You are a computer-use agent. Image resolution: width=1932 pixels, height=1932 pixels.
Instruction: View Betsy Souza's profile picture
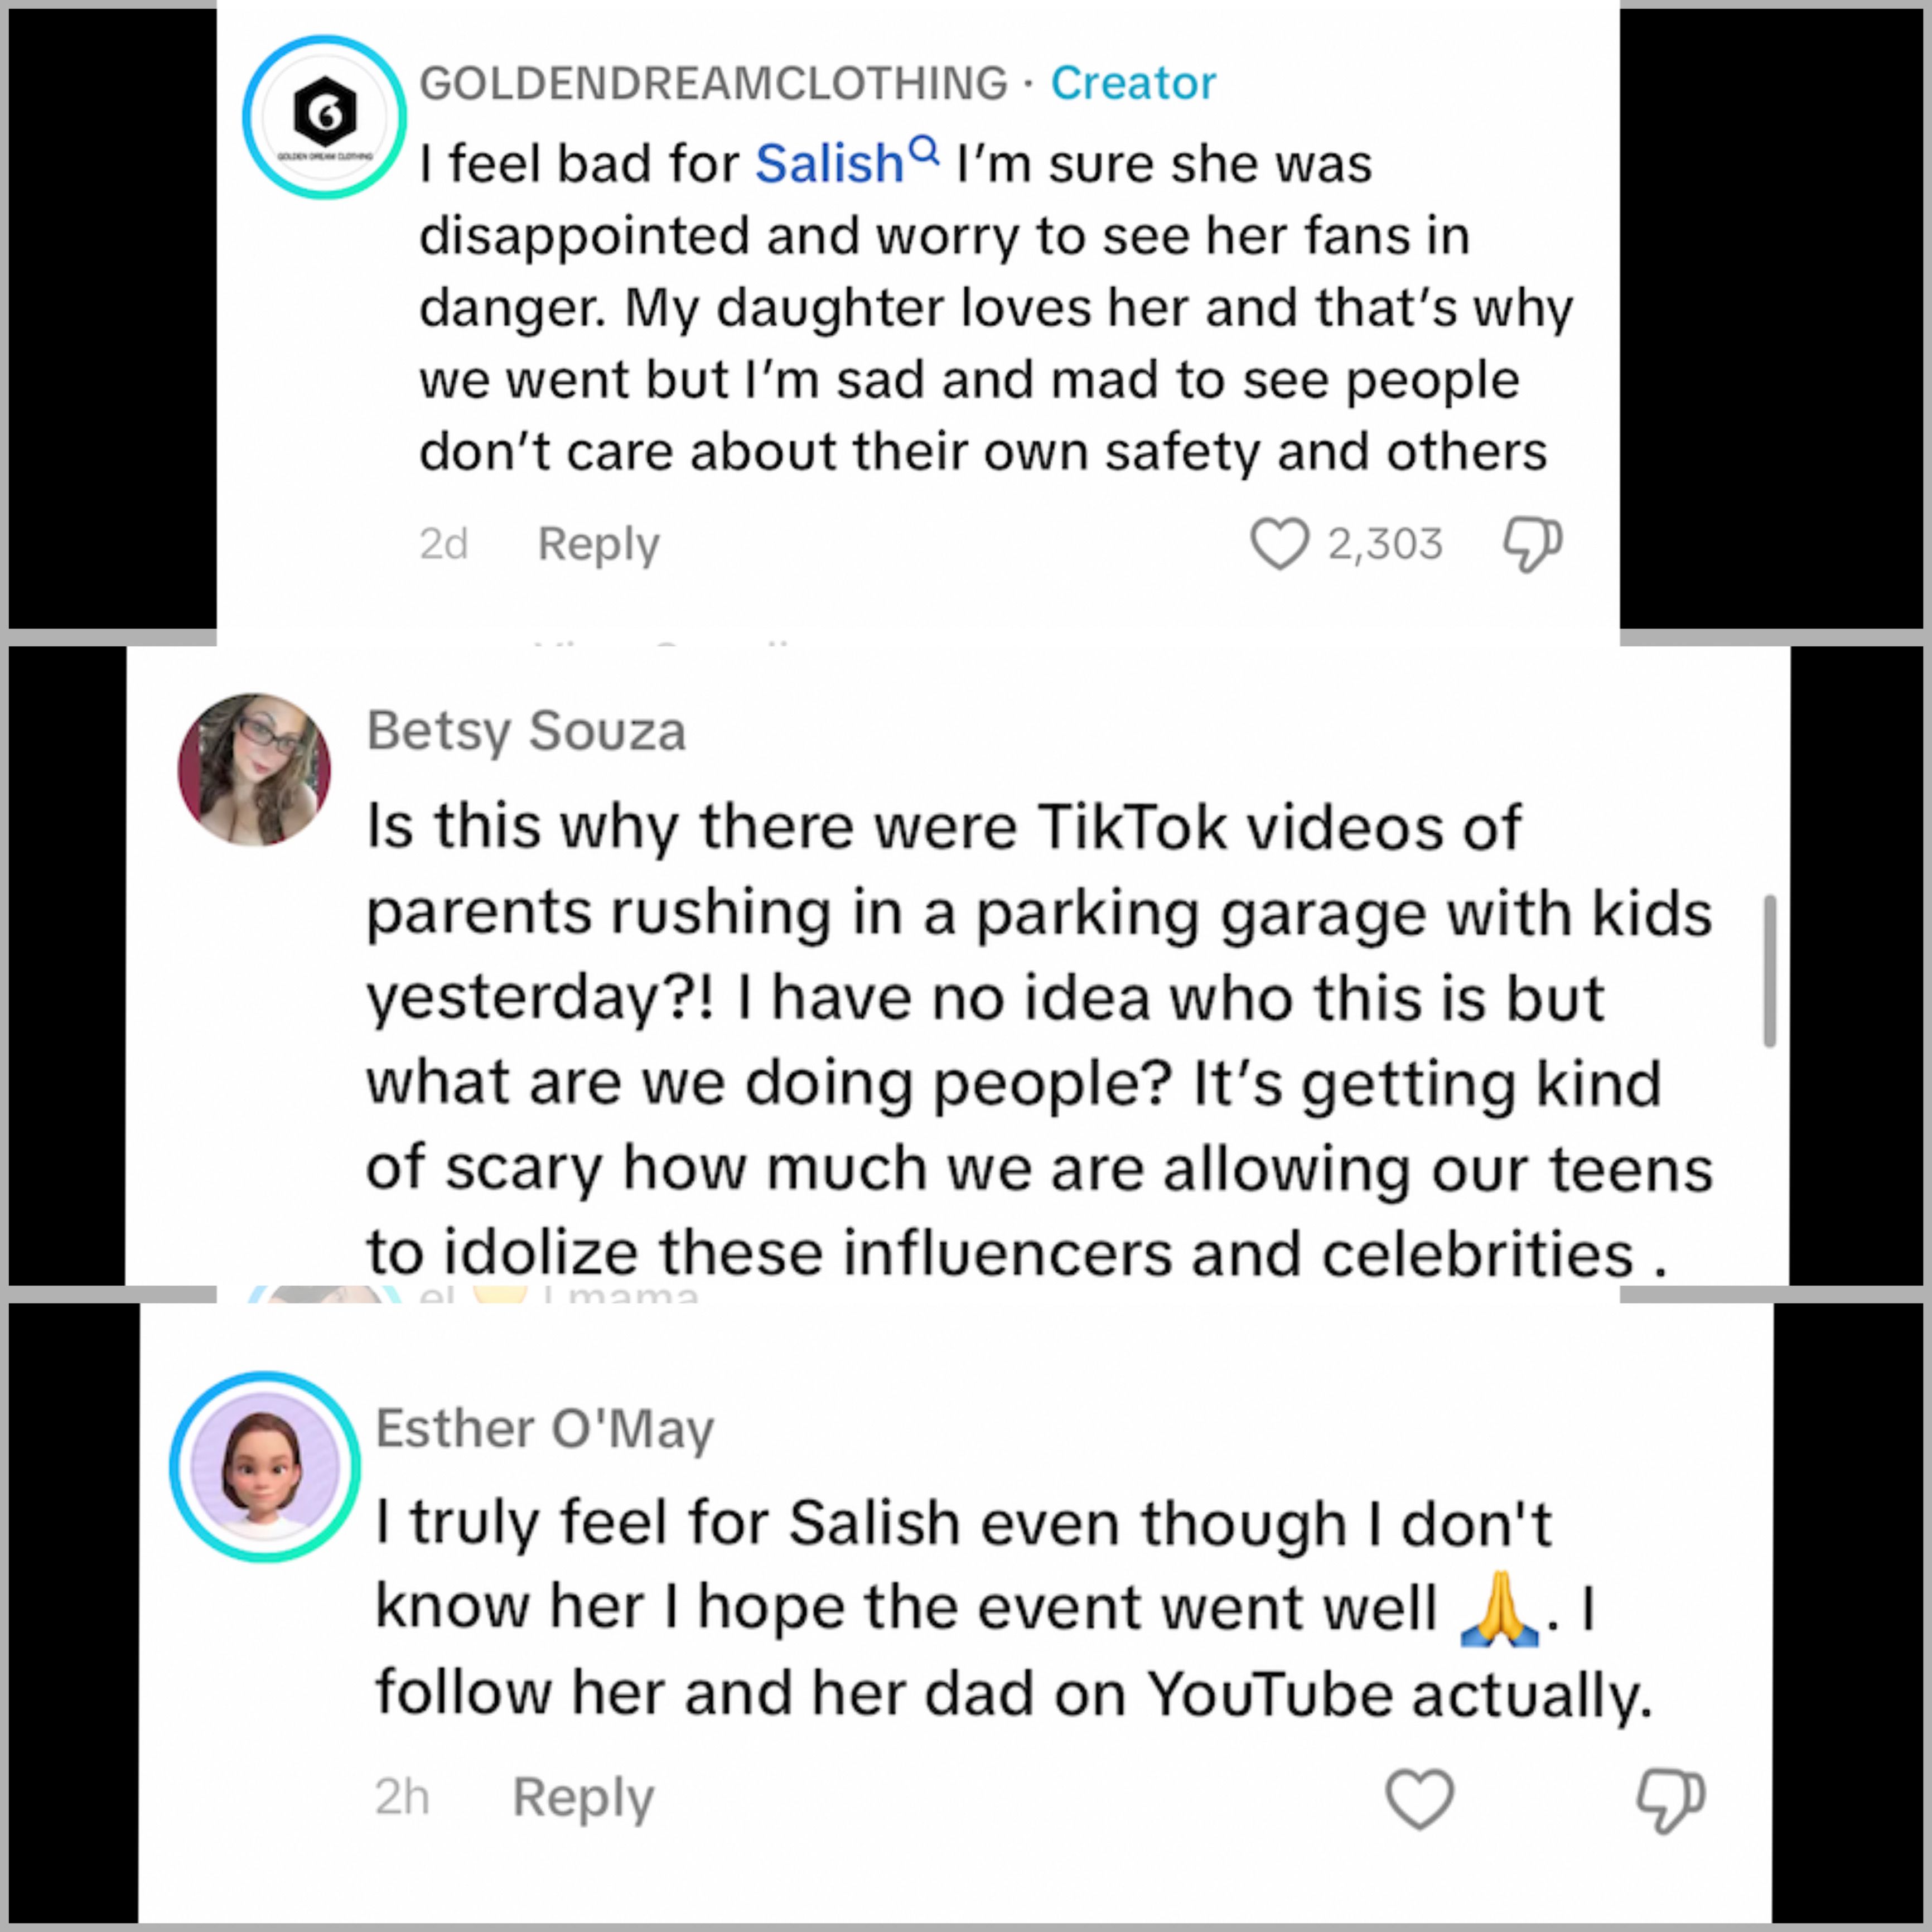[254, 769]
